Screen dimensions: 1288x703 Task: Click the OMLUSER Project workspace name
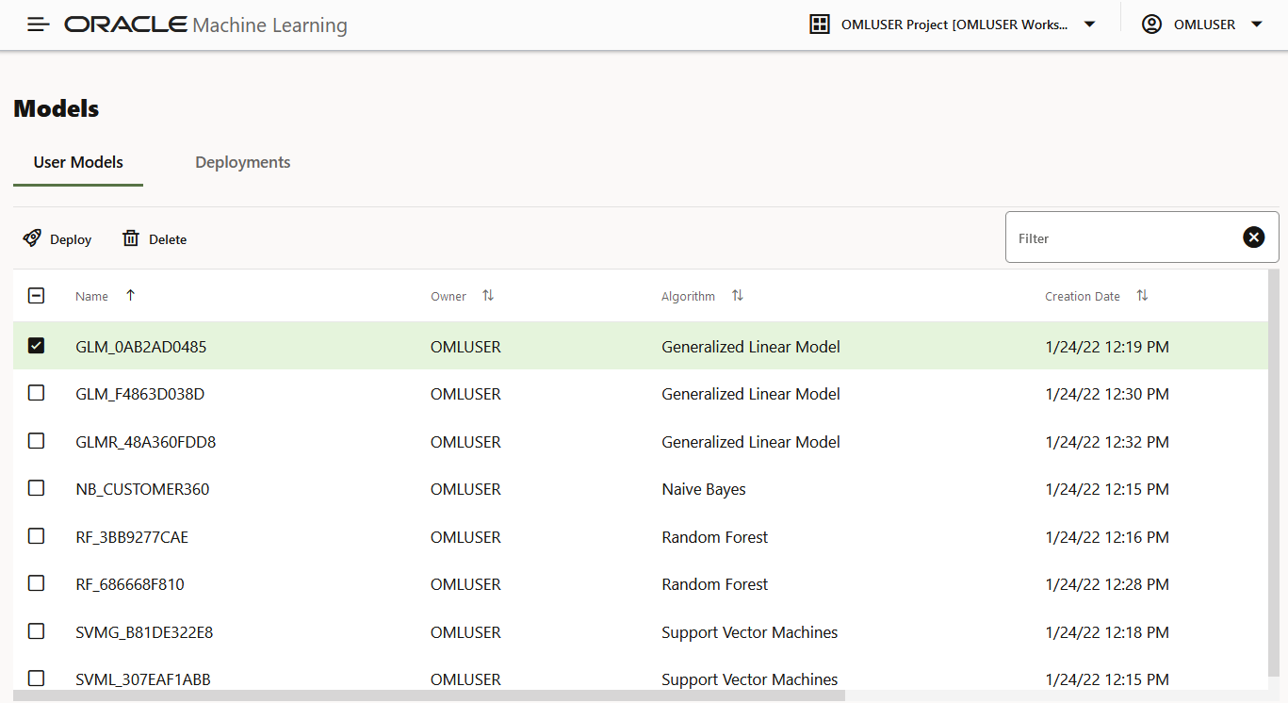[x=954, y=25]
